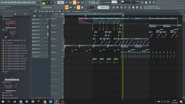Select the Paint brush tool in playlist

[42, 11]
